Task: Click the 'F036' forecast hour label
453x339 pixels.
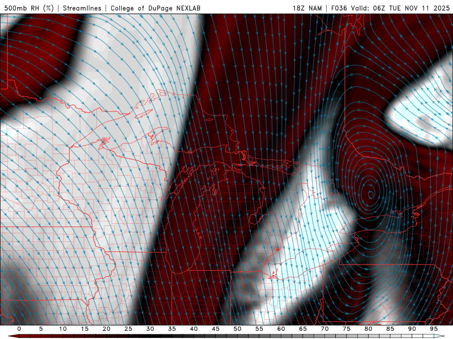Action: coord(339,8)
